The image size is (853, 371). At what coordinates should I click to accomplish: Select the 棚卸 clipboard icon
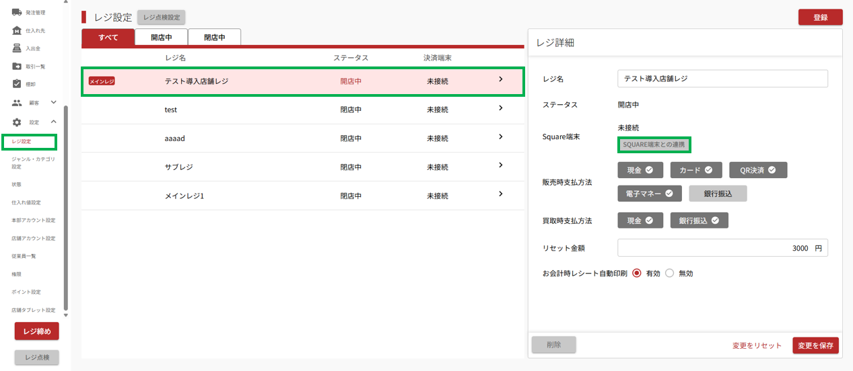click(x=18, y=84)
